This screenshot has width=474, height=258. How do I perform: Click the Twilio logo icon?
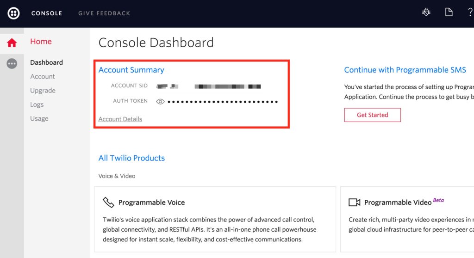pos(13,13)
